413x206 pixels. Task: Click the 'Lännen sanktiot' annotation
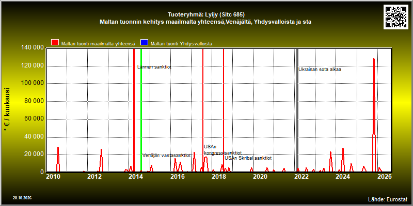tap(154, 67)
